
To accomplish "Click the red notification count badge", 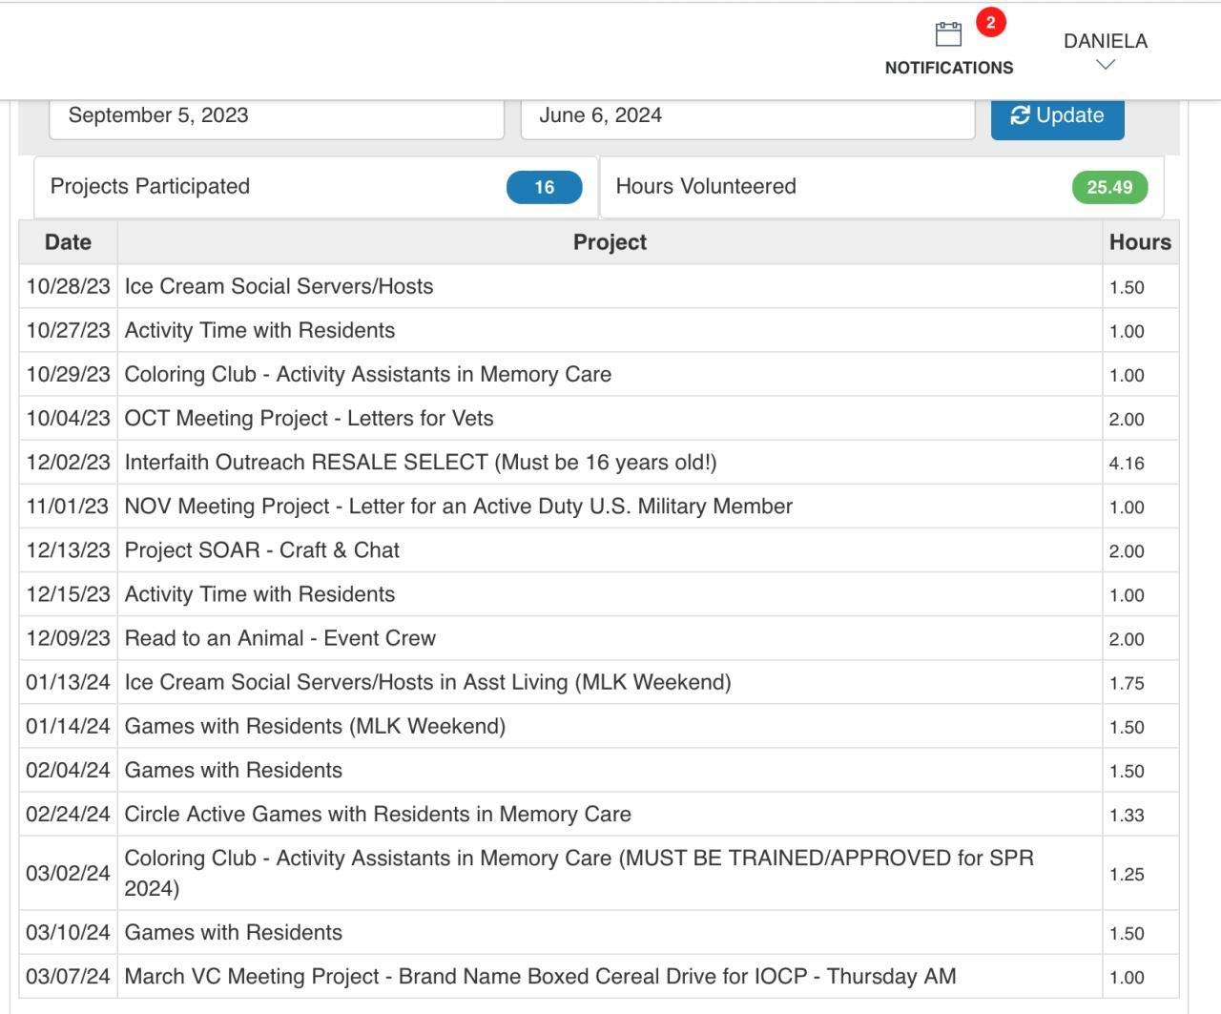I will (990, 23).
